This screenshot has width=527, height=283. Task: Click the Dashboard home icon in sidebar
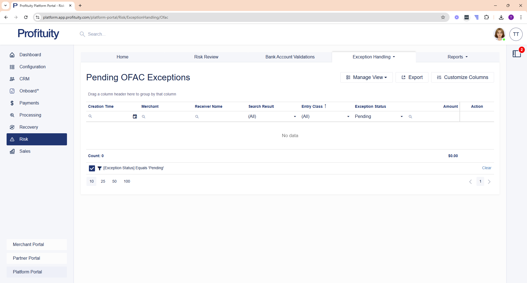(12, 55)
